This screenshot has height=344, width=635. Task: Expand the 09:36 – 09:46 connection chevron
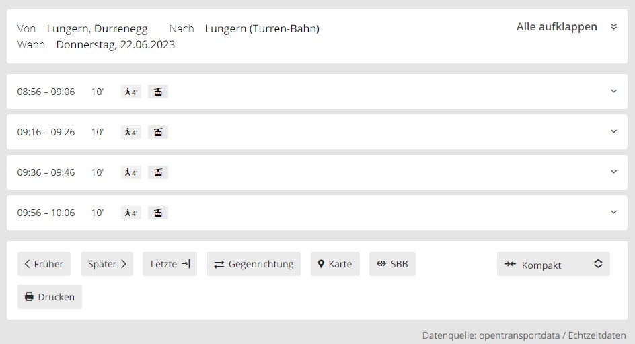613,172
